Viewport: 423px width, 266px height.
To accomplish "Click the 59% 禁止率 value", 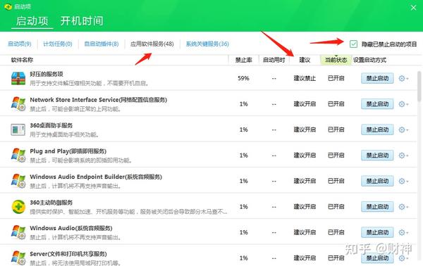I will click(243, 78).
